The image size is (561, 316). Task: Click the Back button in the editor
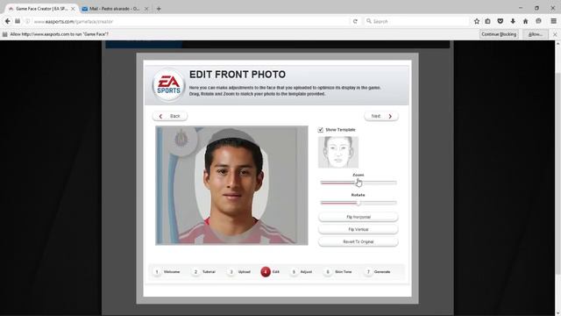tap(170, 116)
